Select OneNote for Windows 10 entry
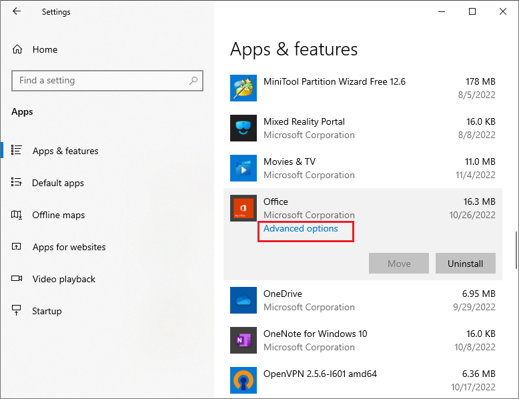The image size is (519, 399). (315, 334)
